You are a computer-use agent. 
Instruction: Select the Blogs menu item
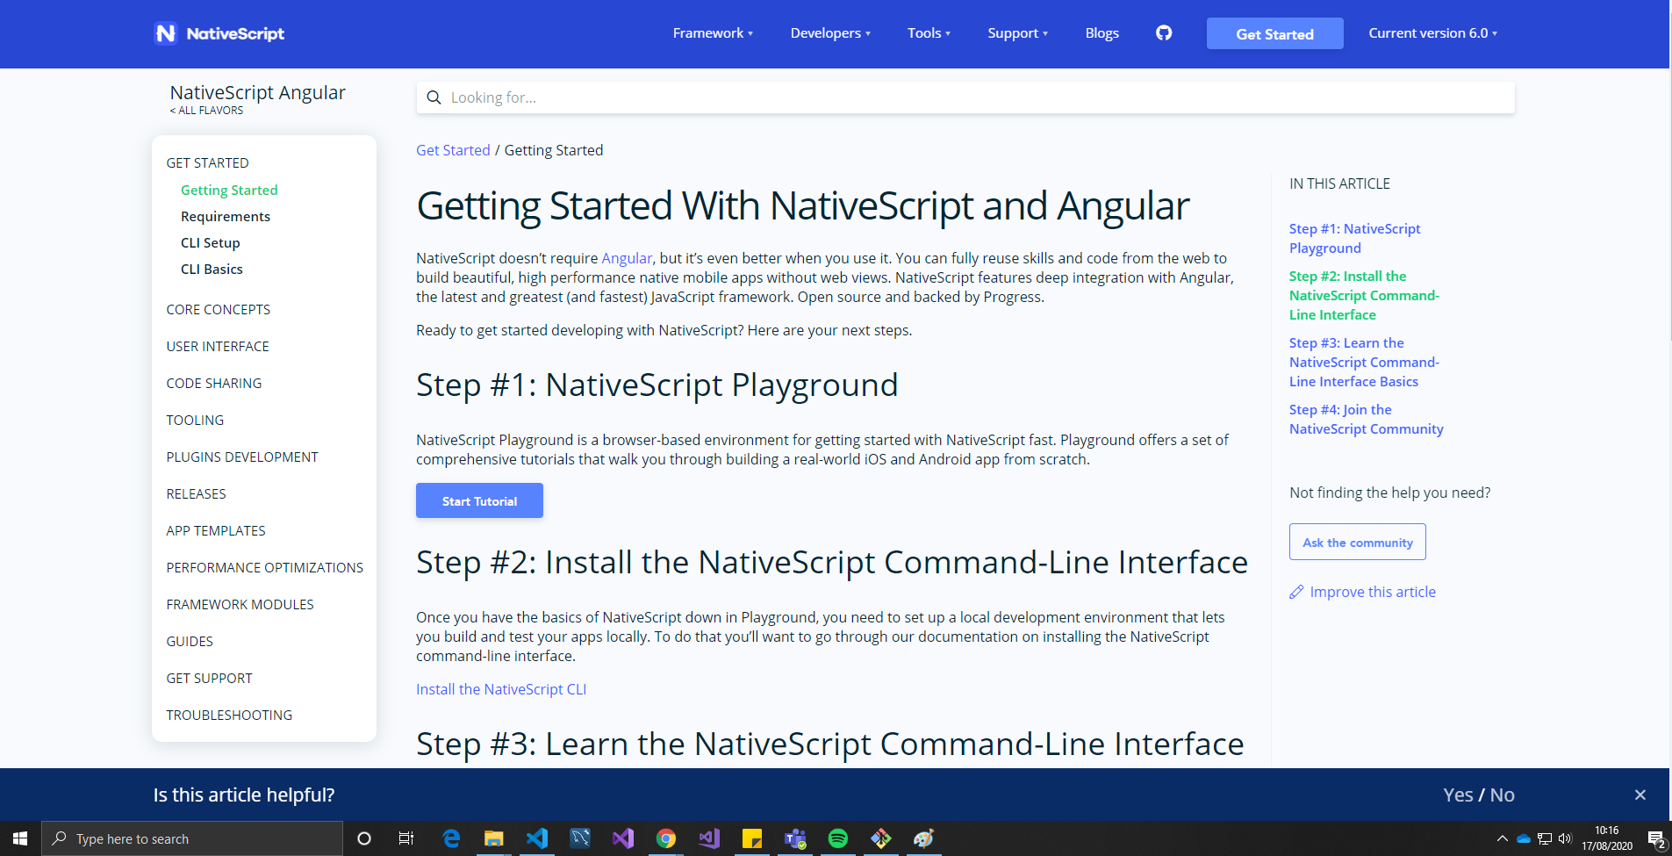click(x=1102, y=32)
